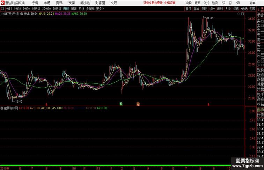Click the 叠加 overlay toolbar button
264x170 pixels.
[x=196, y=9]
